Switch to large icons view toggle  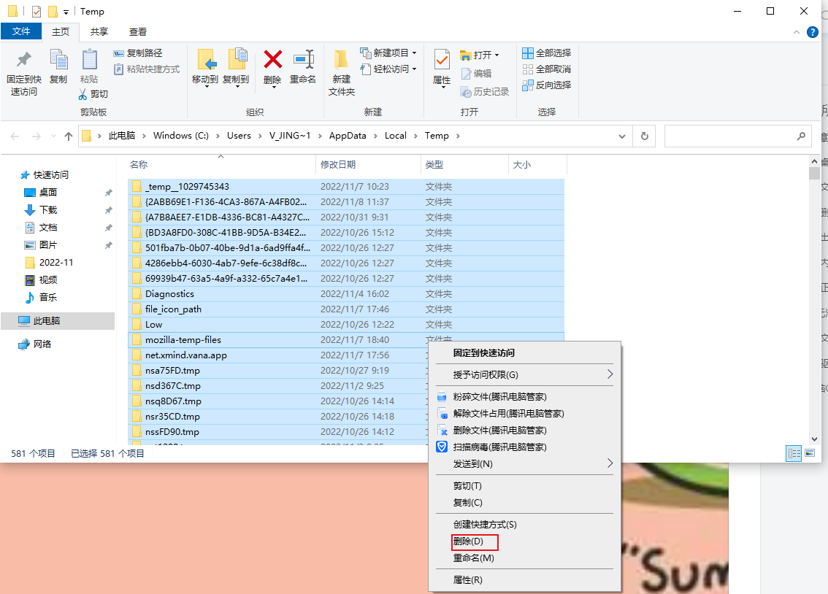click(809, 453)
